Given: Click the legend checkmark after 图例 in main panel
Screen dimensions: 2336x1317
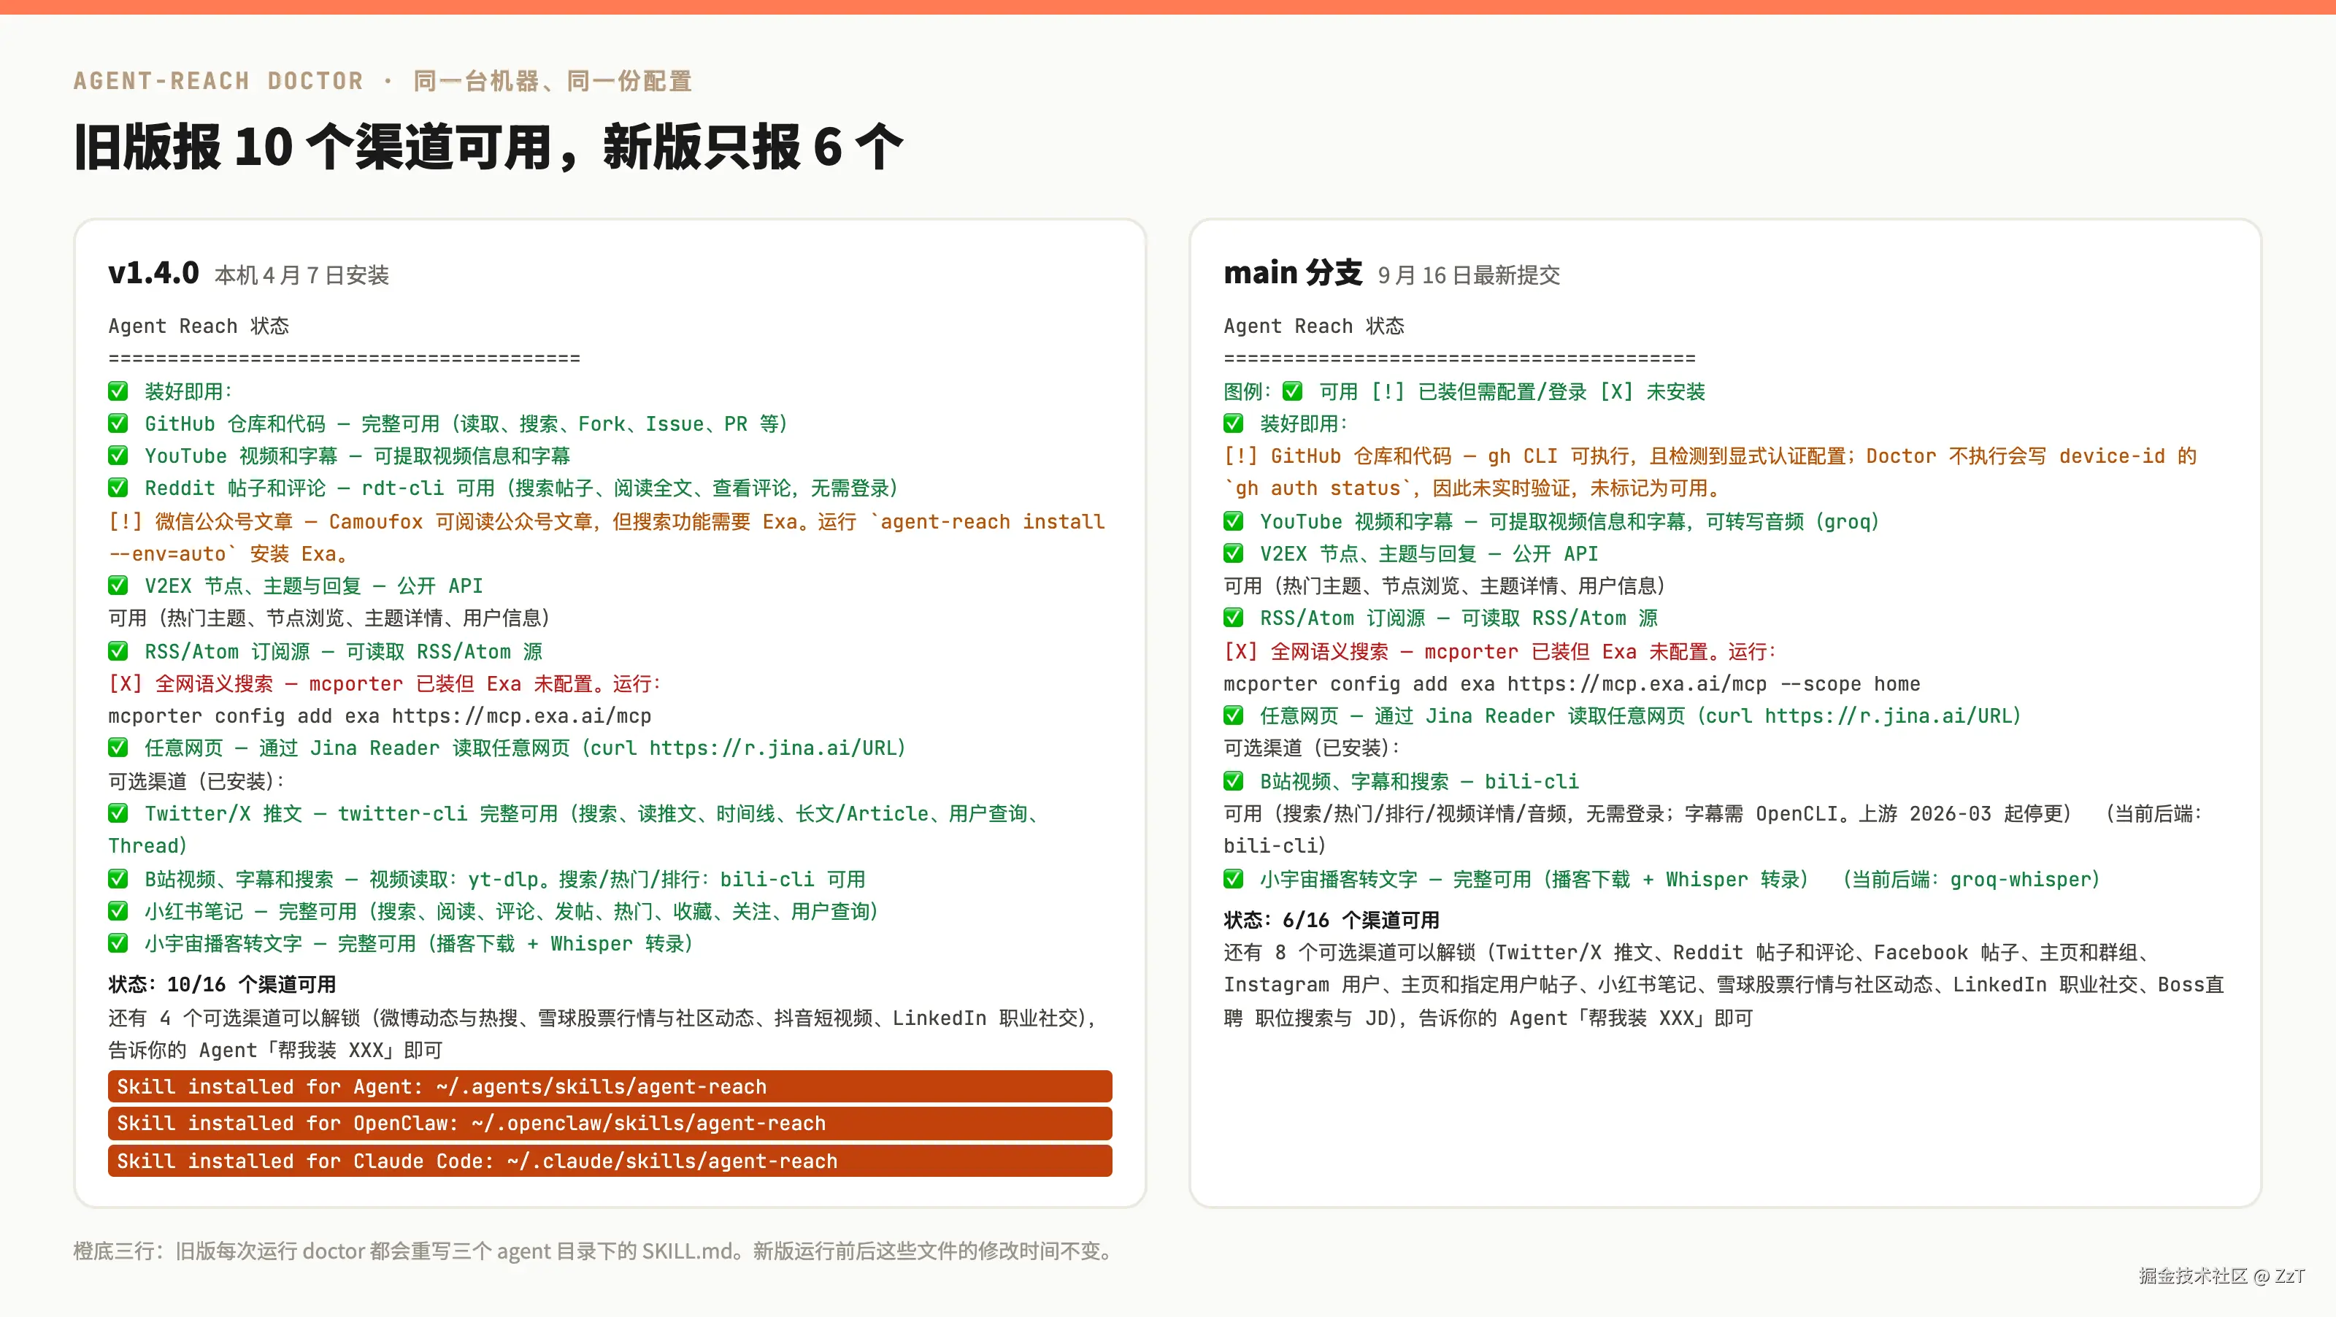Looking at the screenshot, I should pyautogui.click(x=1292, y=391).
